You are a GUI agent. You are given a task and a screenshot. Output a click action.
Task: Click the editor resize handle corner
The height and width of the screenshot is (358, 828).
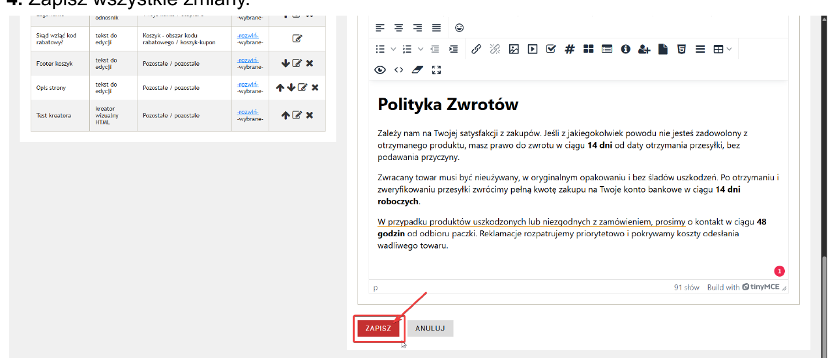pos(784,288)
